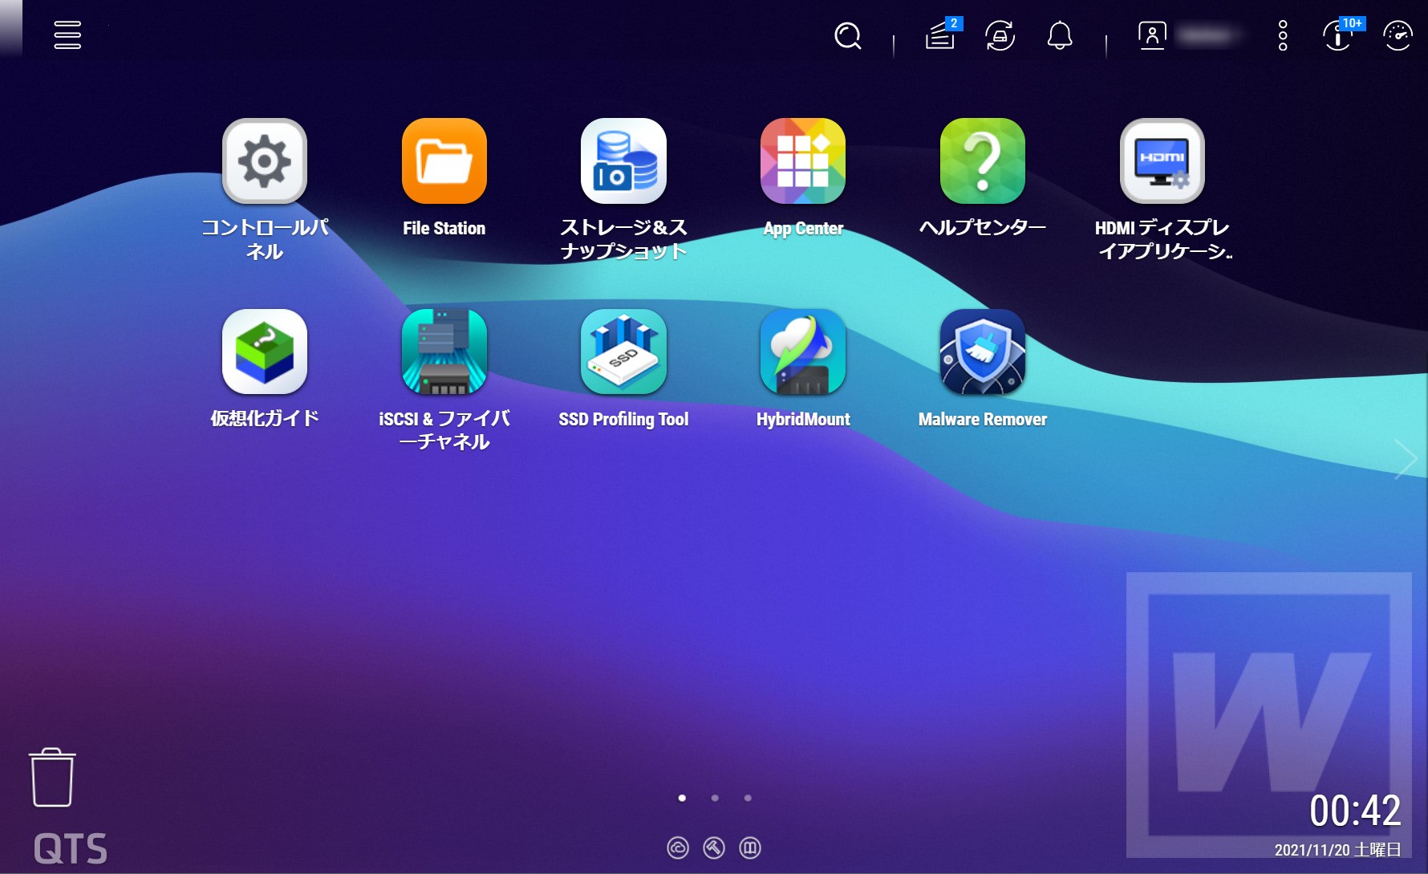1428x874 pixels.
Task: Open the notifications bell
Action: [x=1060, y=35]
